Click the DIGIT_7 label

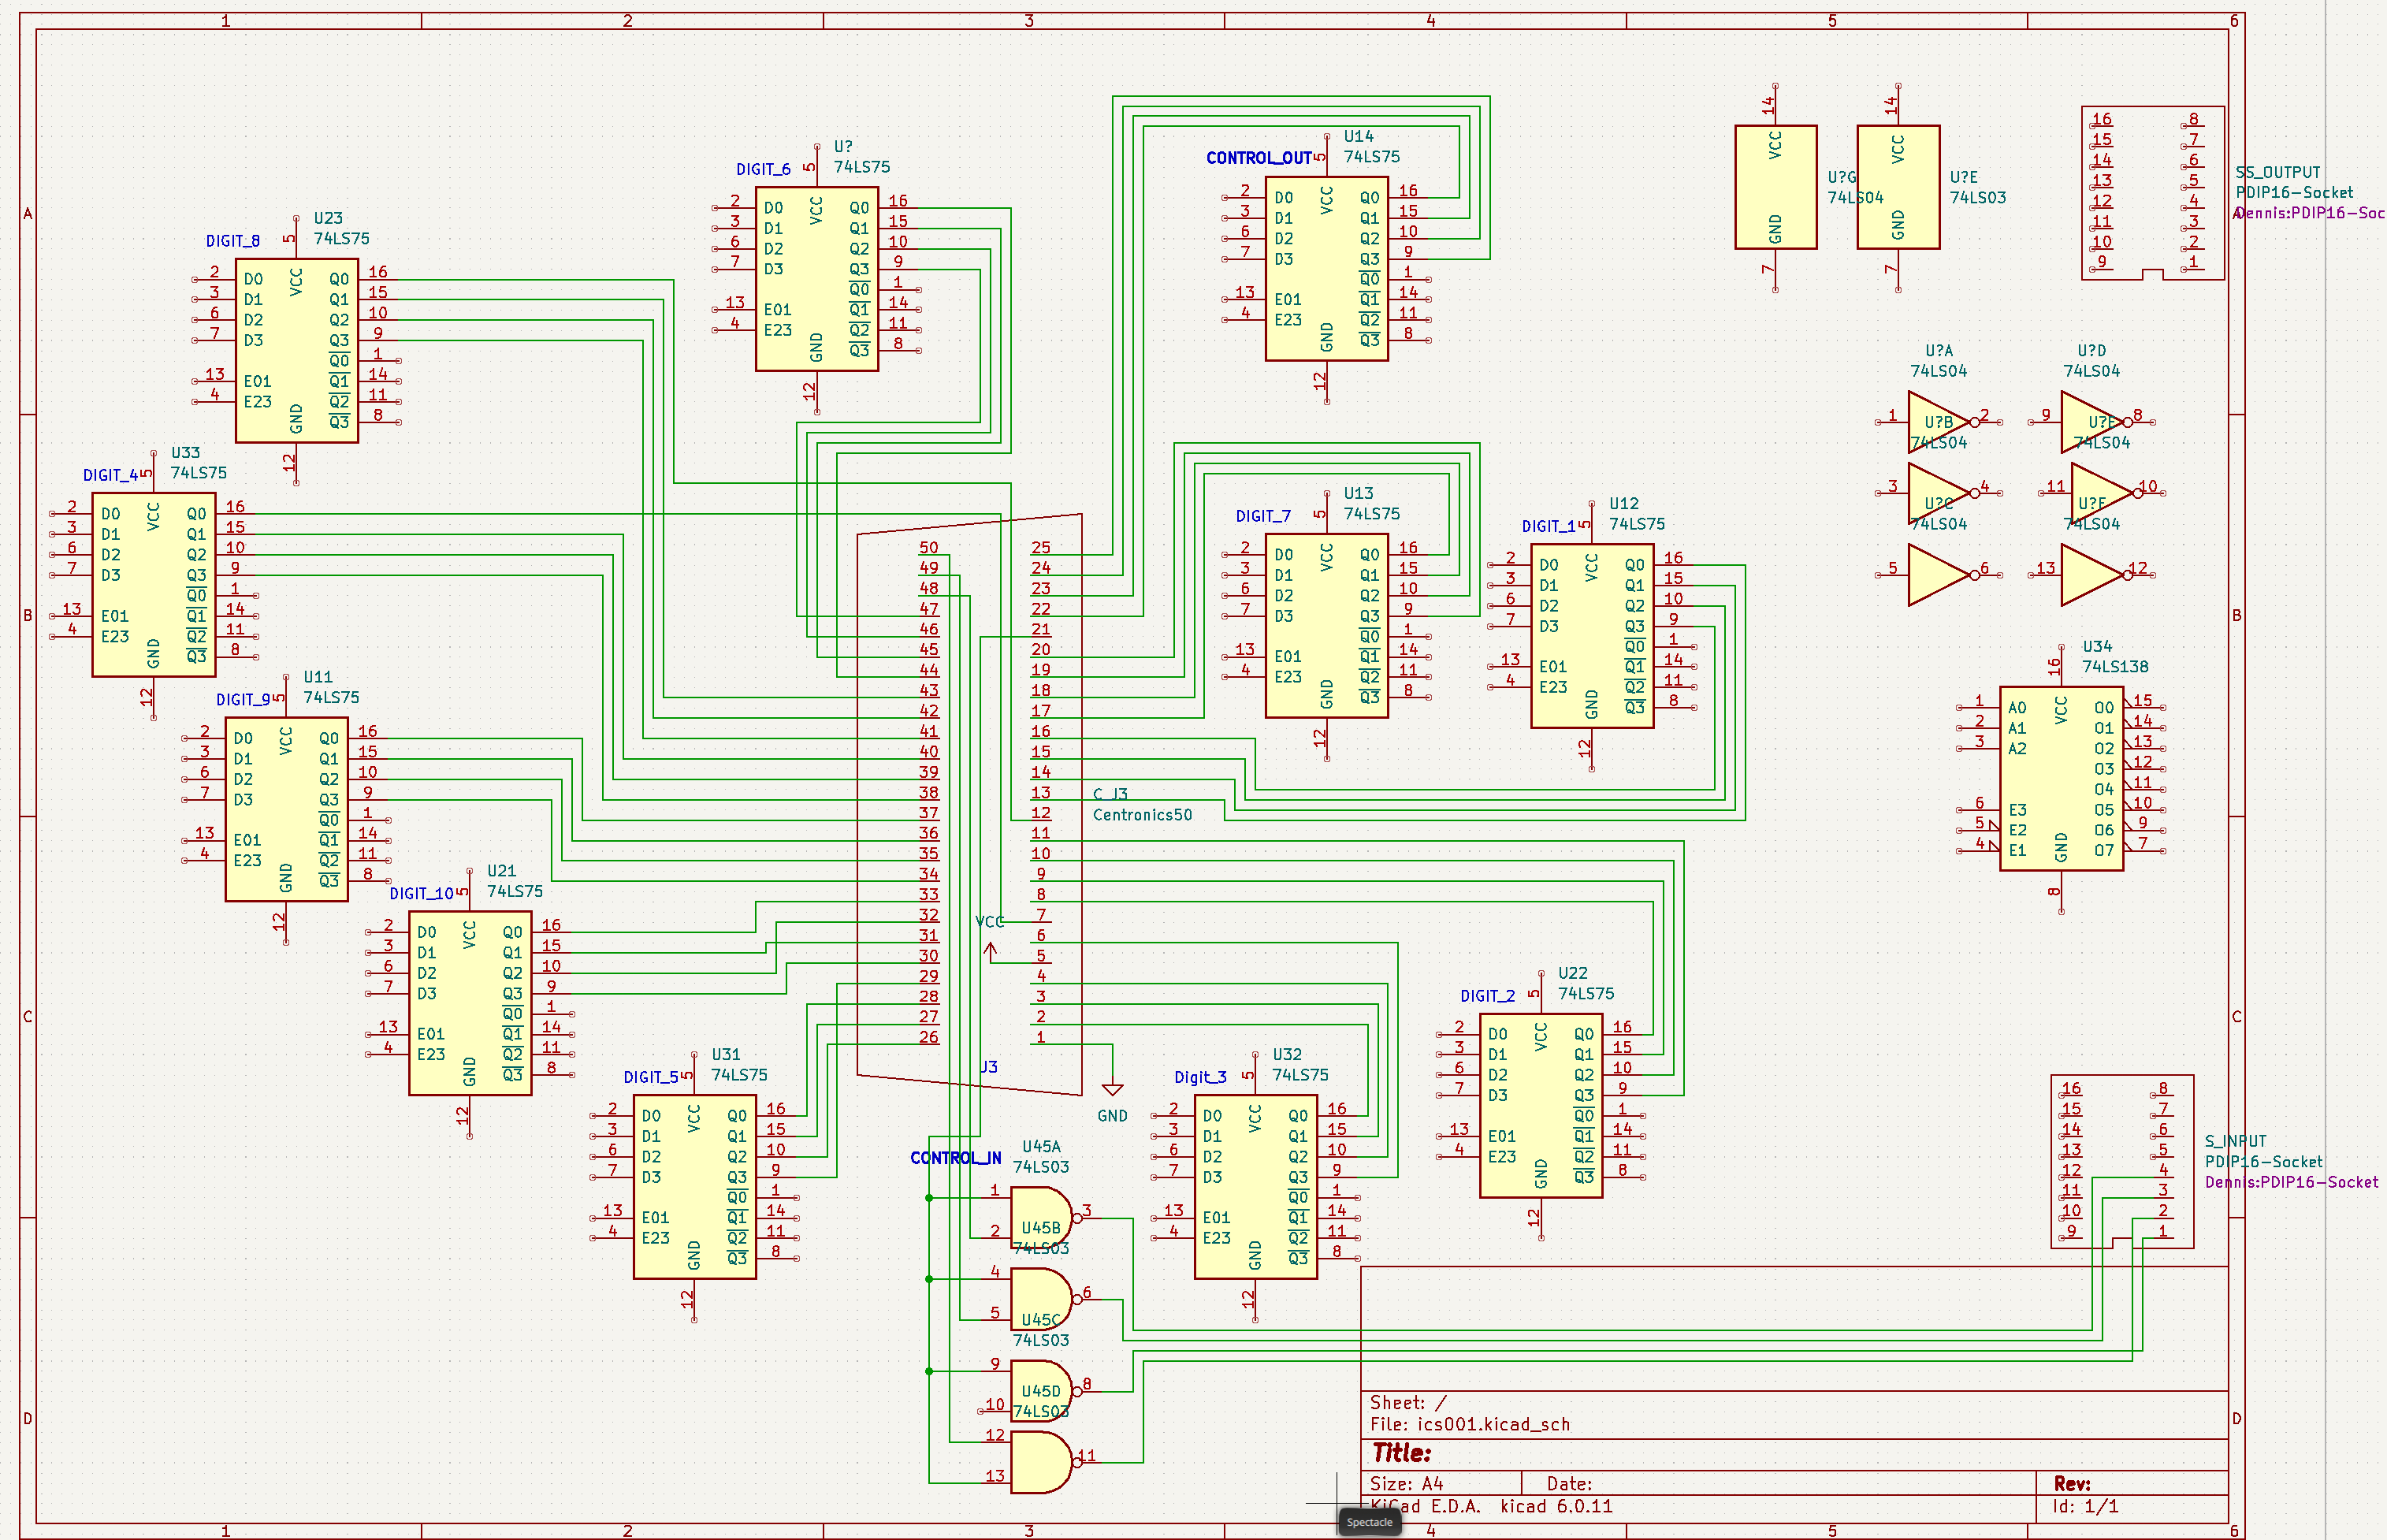point(1263,516)
